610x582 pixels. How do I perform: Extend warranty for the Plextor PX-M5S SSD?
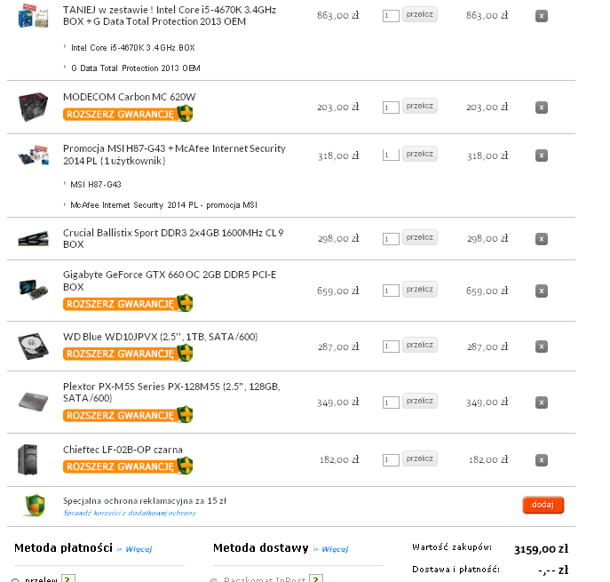[x=128, y=415]
